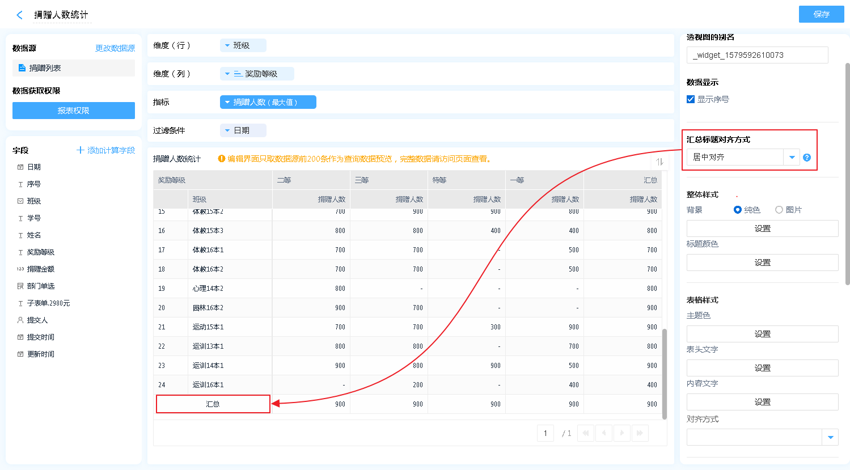Viewport: 850px width, 470px height.
Task: Go to the first page icon
Action: coord(586,433)
